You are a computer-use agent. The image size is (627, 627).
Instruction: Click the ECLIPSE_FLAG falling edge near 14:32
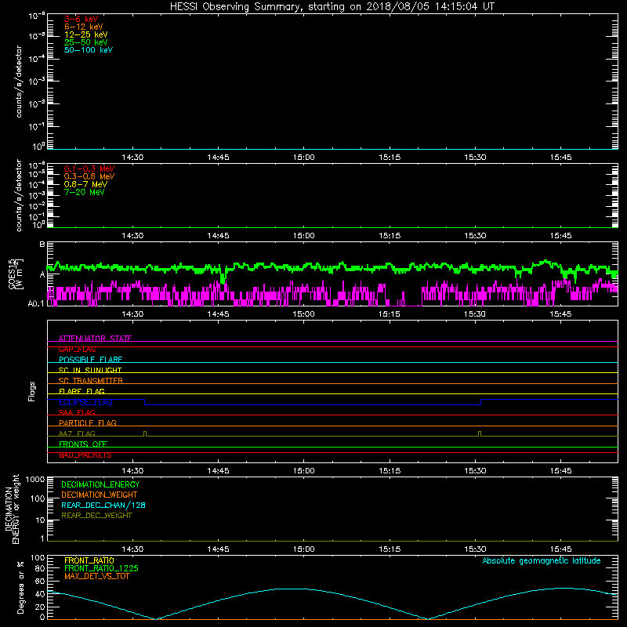145,402
